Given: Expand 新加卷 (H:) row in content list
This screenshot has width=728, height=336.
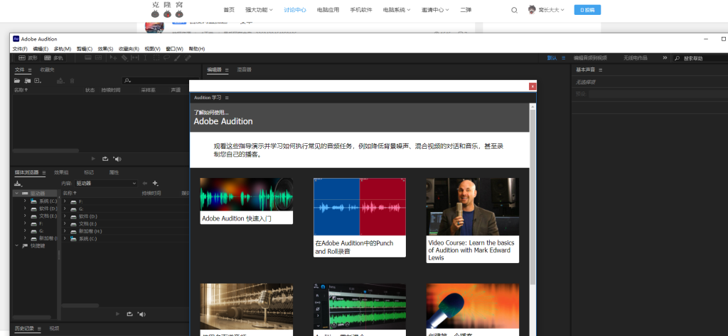Looking at the screenshot, I should [x=65, y=231].
